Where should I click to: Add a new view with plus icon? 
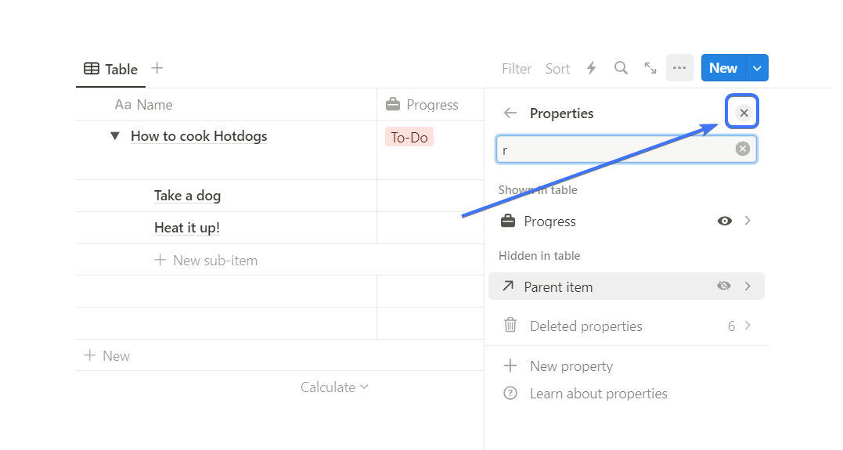(157, 69)
